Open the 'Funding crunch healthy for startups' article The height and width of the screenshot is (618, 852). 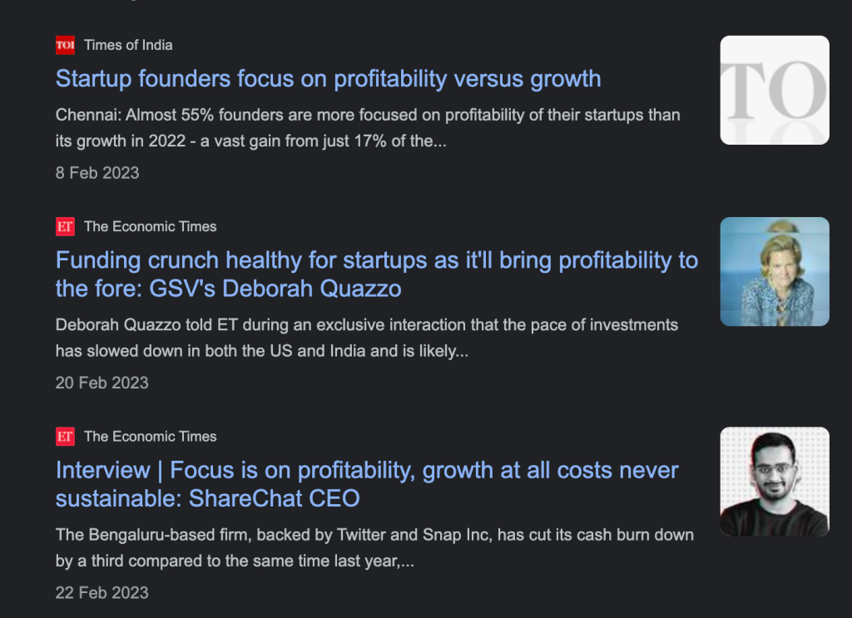(x=376, y=260)
